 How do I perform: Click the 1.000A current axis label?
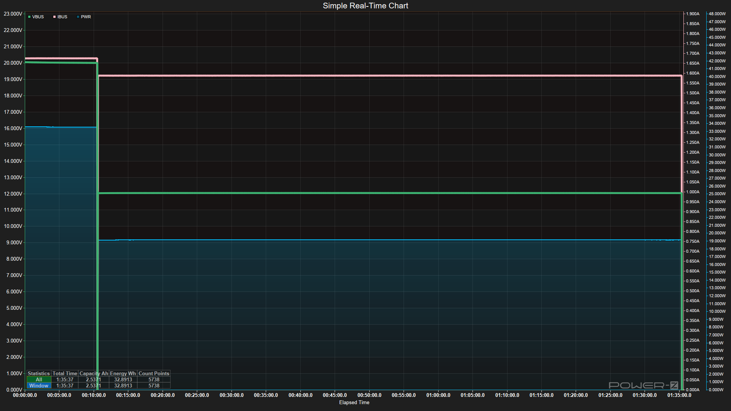(x=693, y=192)
